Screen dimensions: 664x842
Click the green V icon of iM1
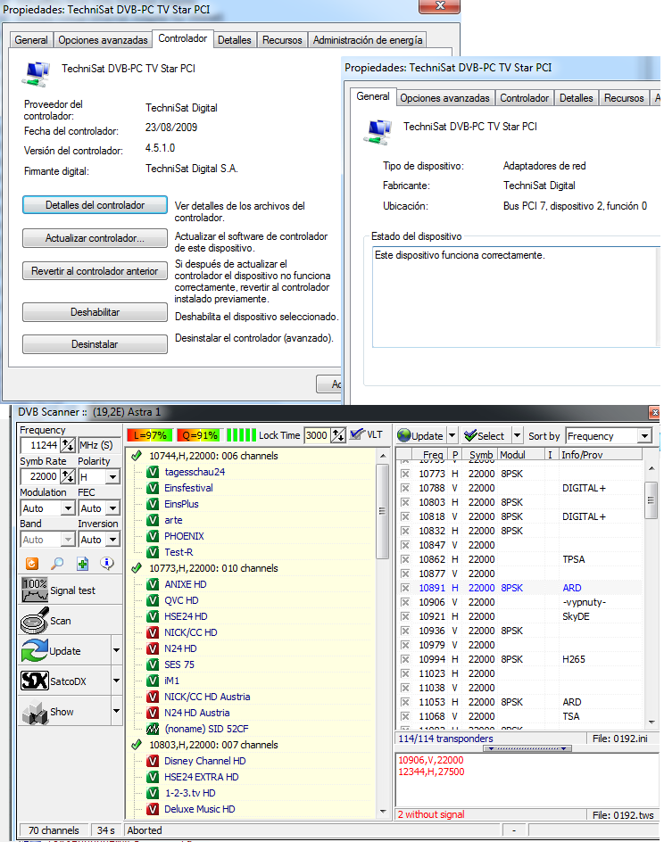pyautogui.click(x=154, y=681)
